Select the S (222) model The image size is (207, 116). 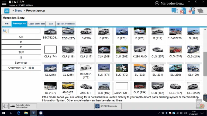[104, 35]
